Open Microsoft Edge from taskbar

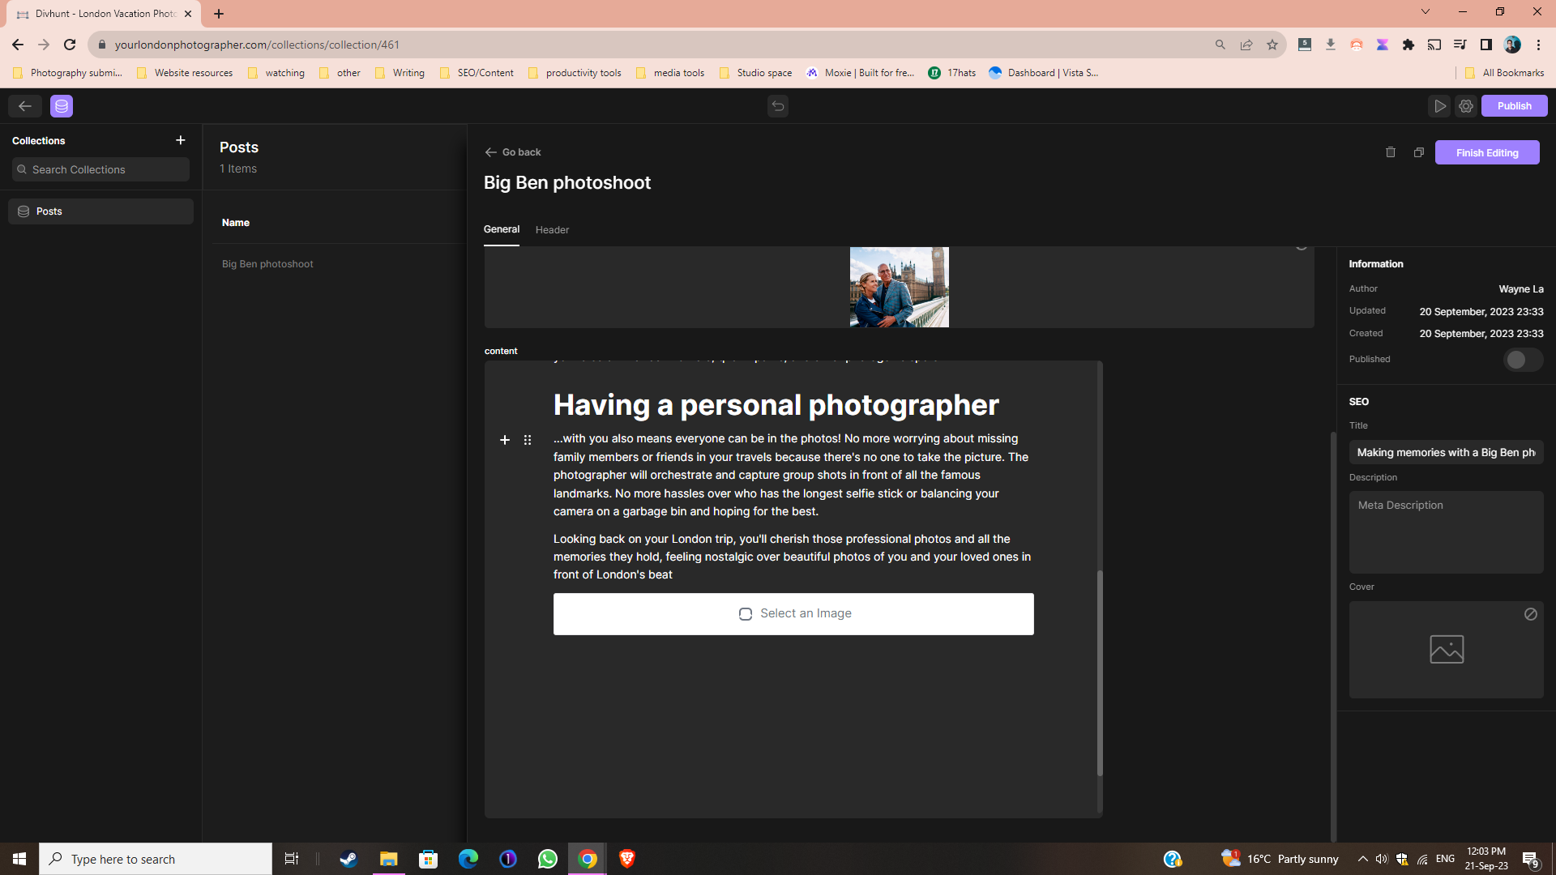tap(468, 859)
